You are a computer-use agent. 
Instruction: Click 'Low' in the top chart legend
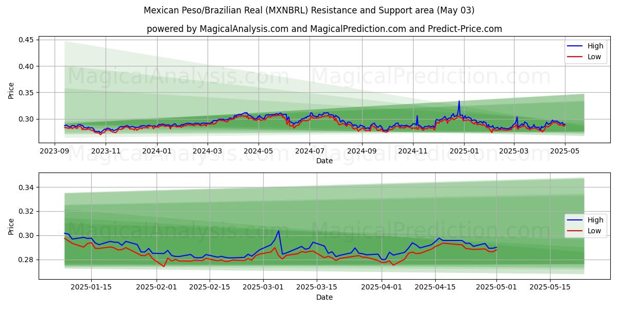[594, 57]
